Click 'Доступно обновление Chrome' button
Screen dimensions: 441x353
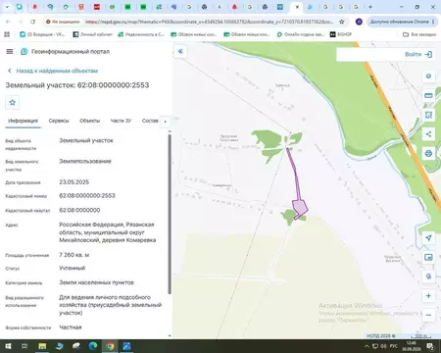click(x=403, y=22)
